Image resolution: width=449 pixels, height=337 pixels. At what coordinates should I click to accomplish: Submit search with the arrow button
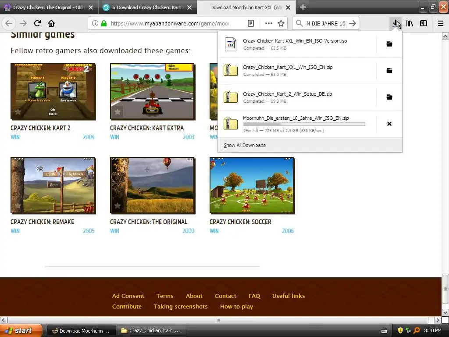[353, 23]
